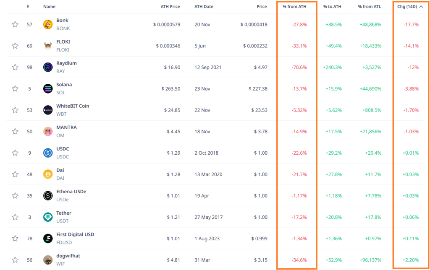The image size is (430, 270).
Task: Open the Raydium coin page link
Action: [67, 63]
